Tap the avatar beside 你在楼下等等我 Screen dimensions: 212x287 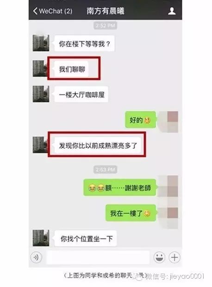tap(41, 43)
